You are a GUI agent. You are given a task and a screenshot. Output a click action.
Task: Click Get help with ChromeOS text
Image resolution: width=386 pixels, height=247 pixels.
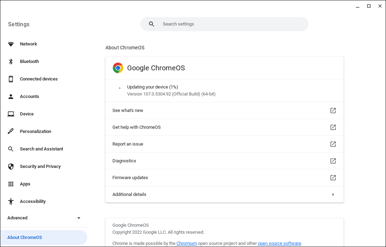(x=136, y=127)
